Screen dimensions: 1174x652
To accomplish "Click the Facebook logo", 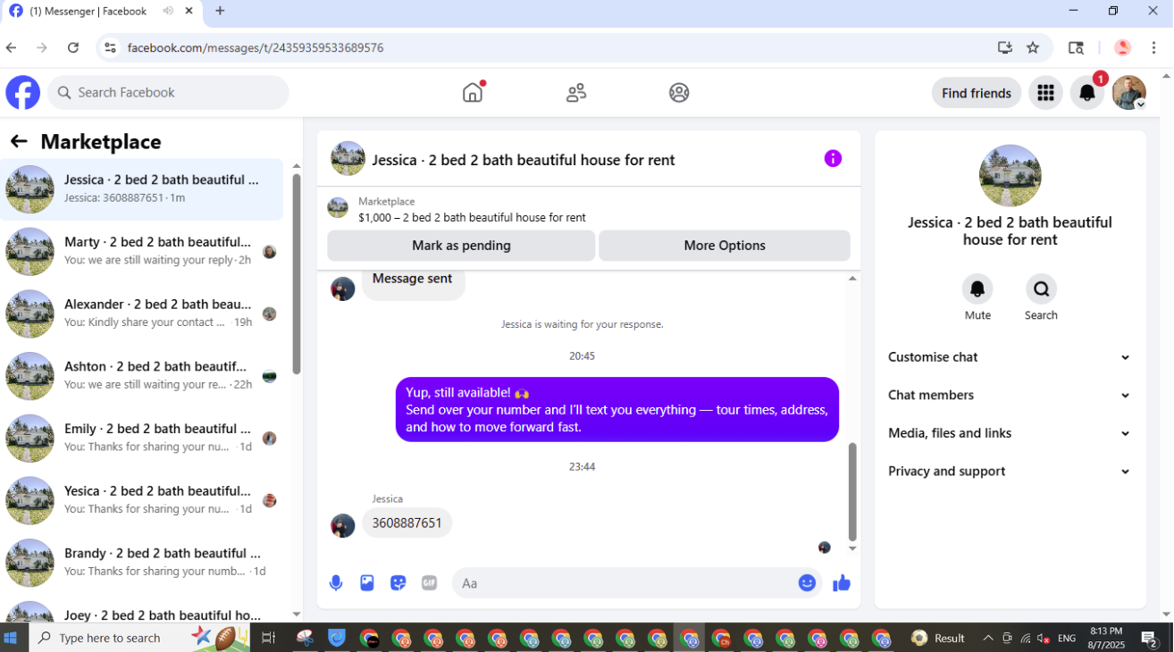I will [22, 93].
